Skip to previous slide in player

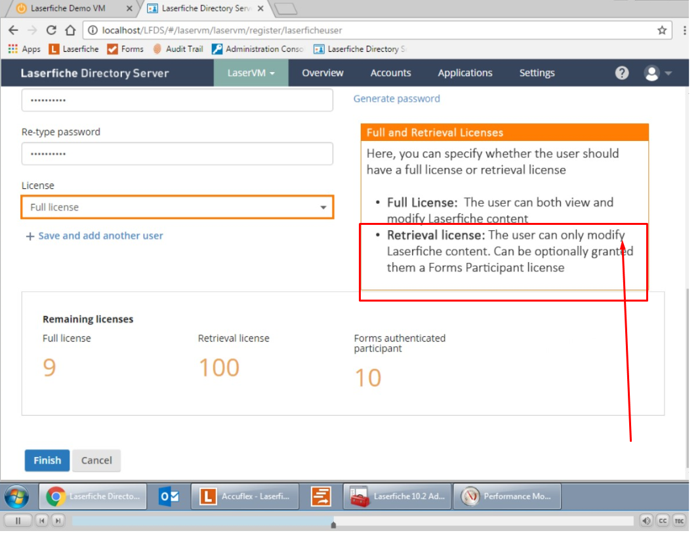[41, 521]
